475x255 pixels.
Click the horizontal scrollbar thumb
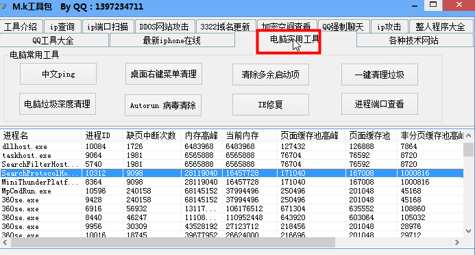click(x=173, y=242)
